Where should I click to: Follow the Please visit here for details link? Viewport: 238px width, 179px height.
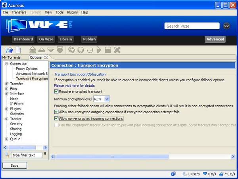pyautogui.click(x=75, y=86)
